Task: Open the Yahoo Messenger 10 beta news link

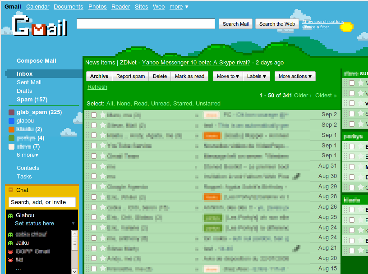Action: [196, 63]
